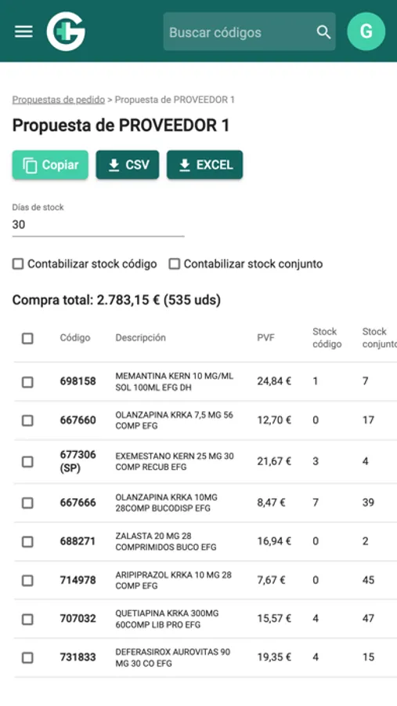The image size is (397, 706).
Task: Click QUETIAPINA KRKA 300MG description
Action: coord(168,619)
